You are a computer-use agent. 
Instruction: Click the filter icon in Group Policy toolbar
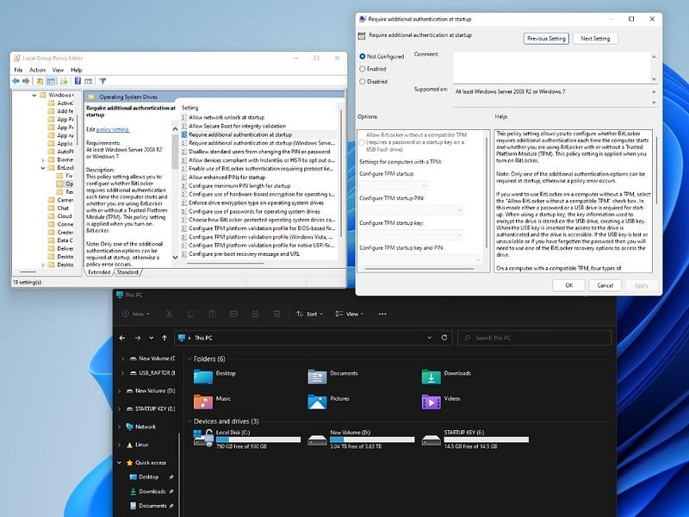pos(101,80)
